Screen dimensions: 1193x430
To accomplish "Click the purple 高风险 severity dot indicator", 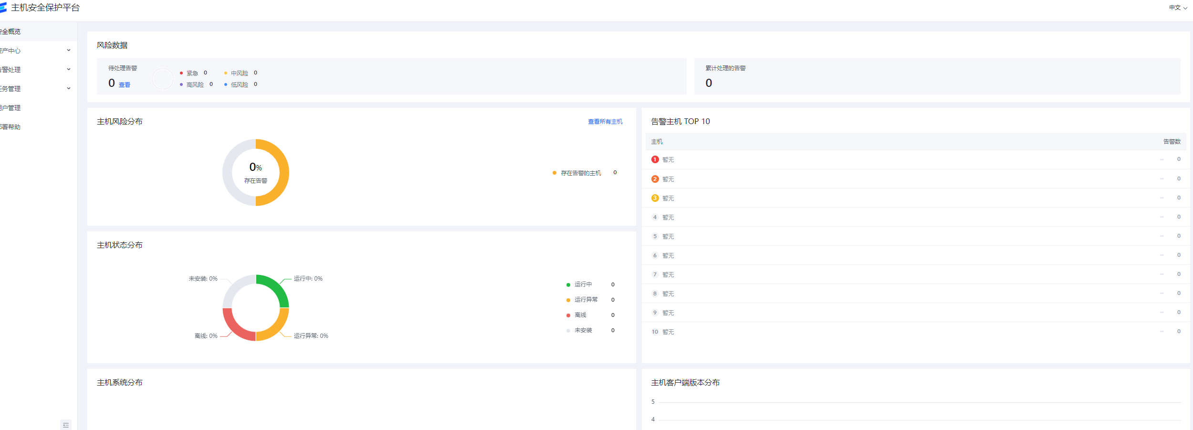I will [x=181, y=84].
